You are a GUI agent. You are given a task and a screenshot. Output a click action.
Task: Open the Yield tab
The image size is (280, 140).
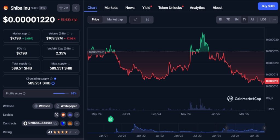pyautogui.click(x=146, y=8)
